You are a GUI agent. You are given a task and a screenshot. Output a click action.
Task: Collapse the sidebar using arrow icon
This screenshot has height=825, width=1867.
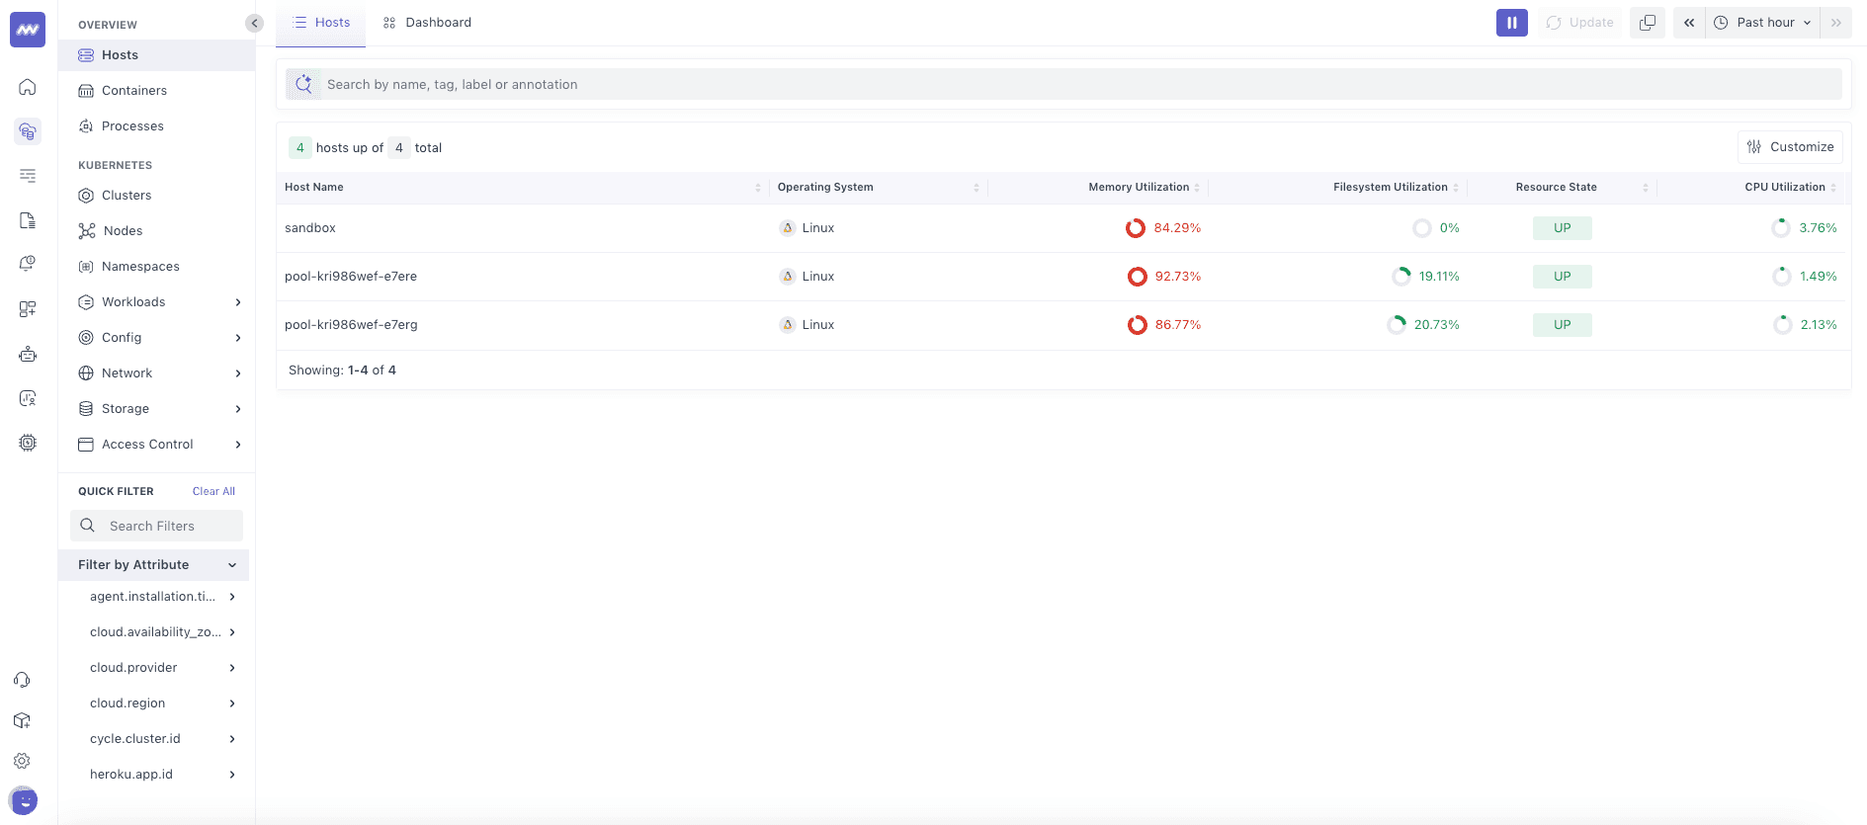pos(254,23)
